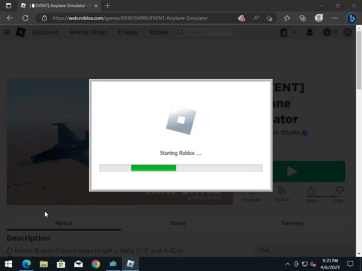Image resolution: width=362 pixels, height=271 pixels.
Task: Switch to Roblox in the taskbar
Action: pos(130,264)
